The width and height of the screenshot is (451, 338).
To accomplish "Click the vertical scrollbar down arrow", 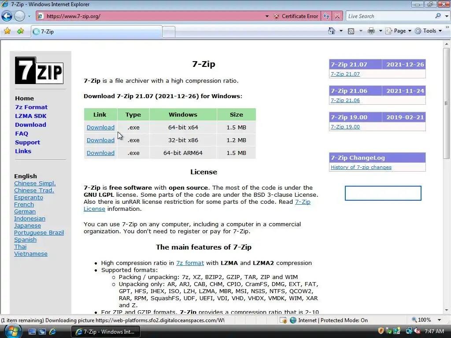I will [x=447, y=310].
